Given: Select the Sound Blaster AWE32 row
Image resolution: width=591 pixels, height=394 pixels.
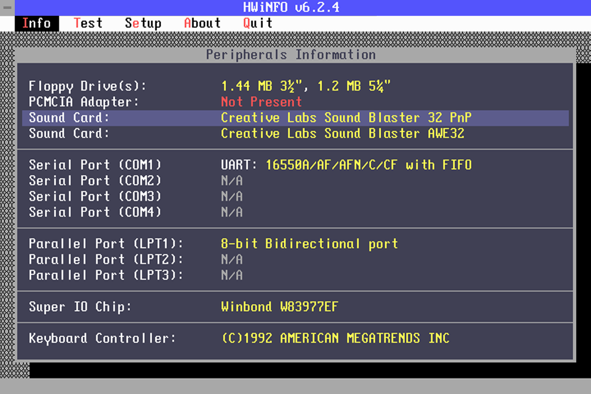Looking at the screenshot, I should pyautogui.click(x=295, y=133).
